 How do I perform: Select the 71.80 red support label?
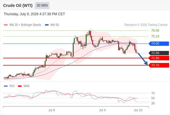(x=159, y=58)
